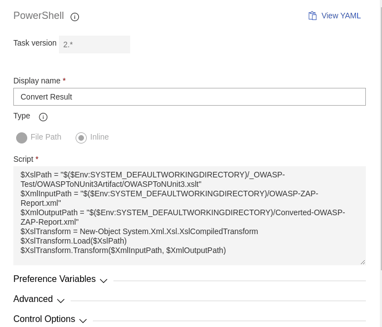Click inside the Script text area
The height and width of the screenshot is (327, 382).
189,216
